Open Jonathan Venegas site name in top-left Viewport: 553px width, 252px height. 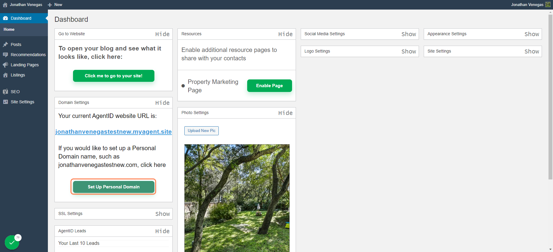point(26,5)
